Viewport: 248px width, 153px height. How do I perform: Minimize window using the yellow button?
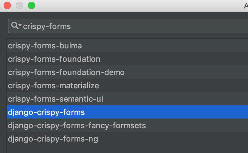point(19,5)
